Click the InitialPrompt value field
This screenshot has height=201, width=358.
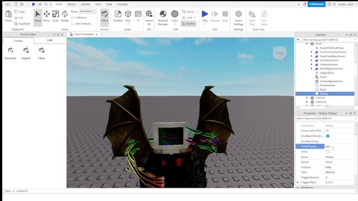tap(340, 146)
